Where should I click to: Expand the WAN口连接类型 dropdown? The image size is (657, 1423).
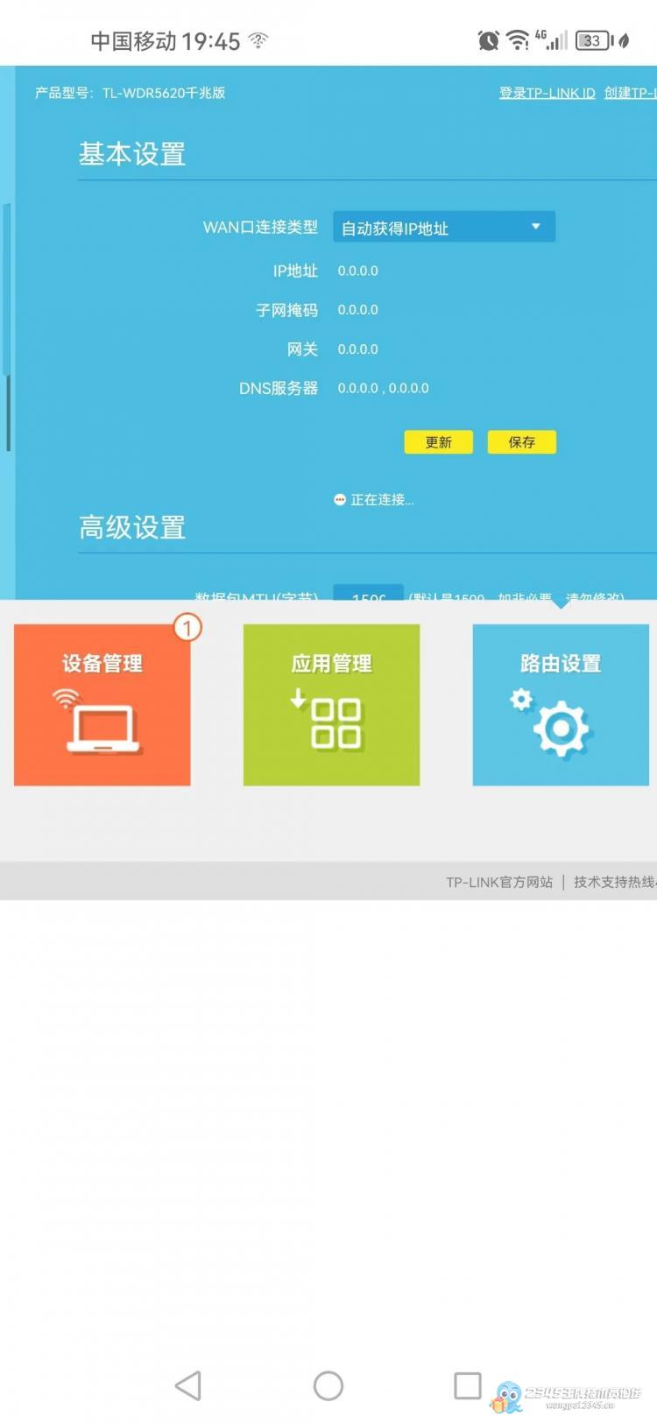coord(444,228)
